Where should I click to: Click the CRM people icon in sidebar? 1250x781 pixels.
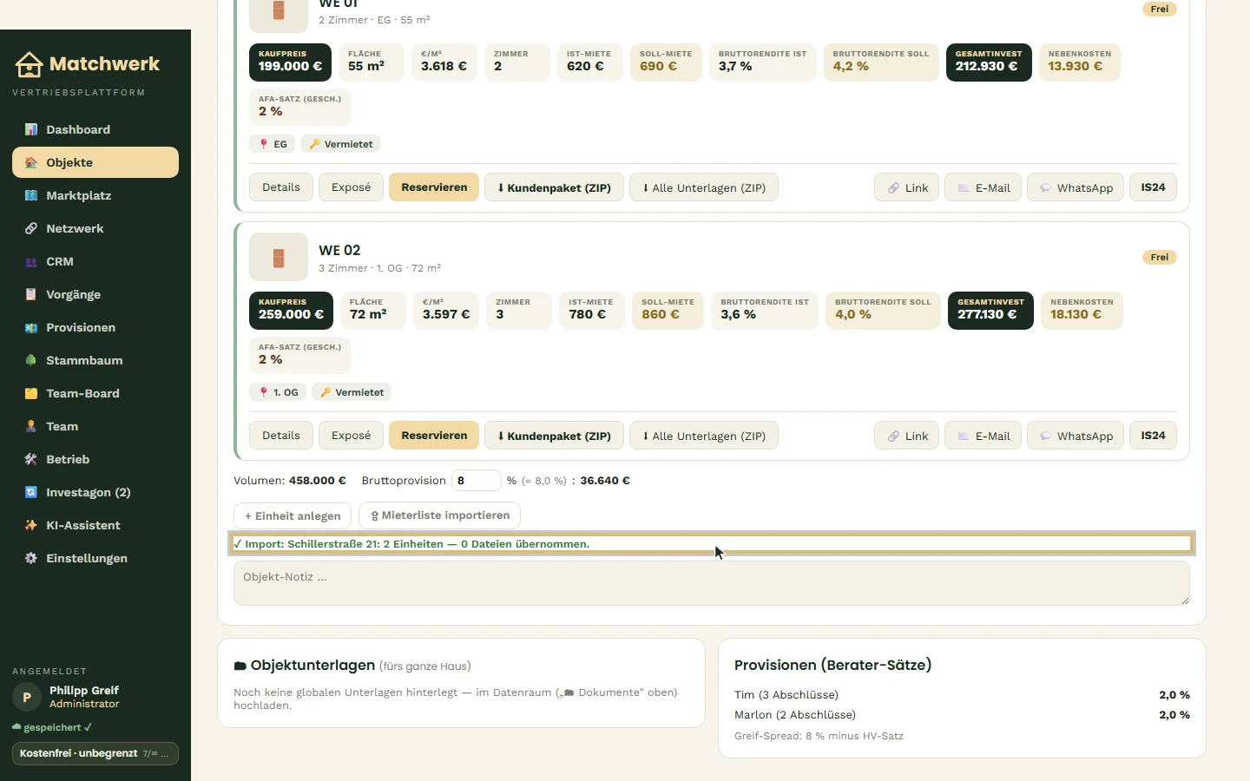pos(31,261)
